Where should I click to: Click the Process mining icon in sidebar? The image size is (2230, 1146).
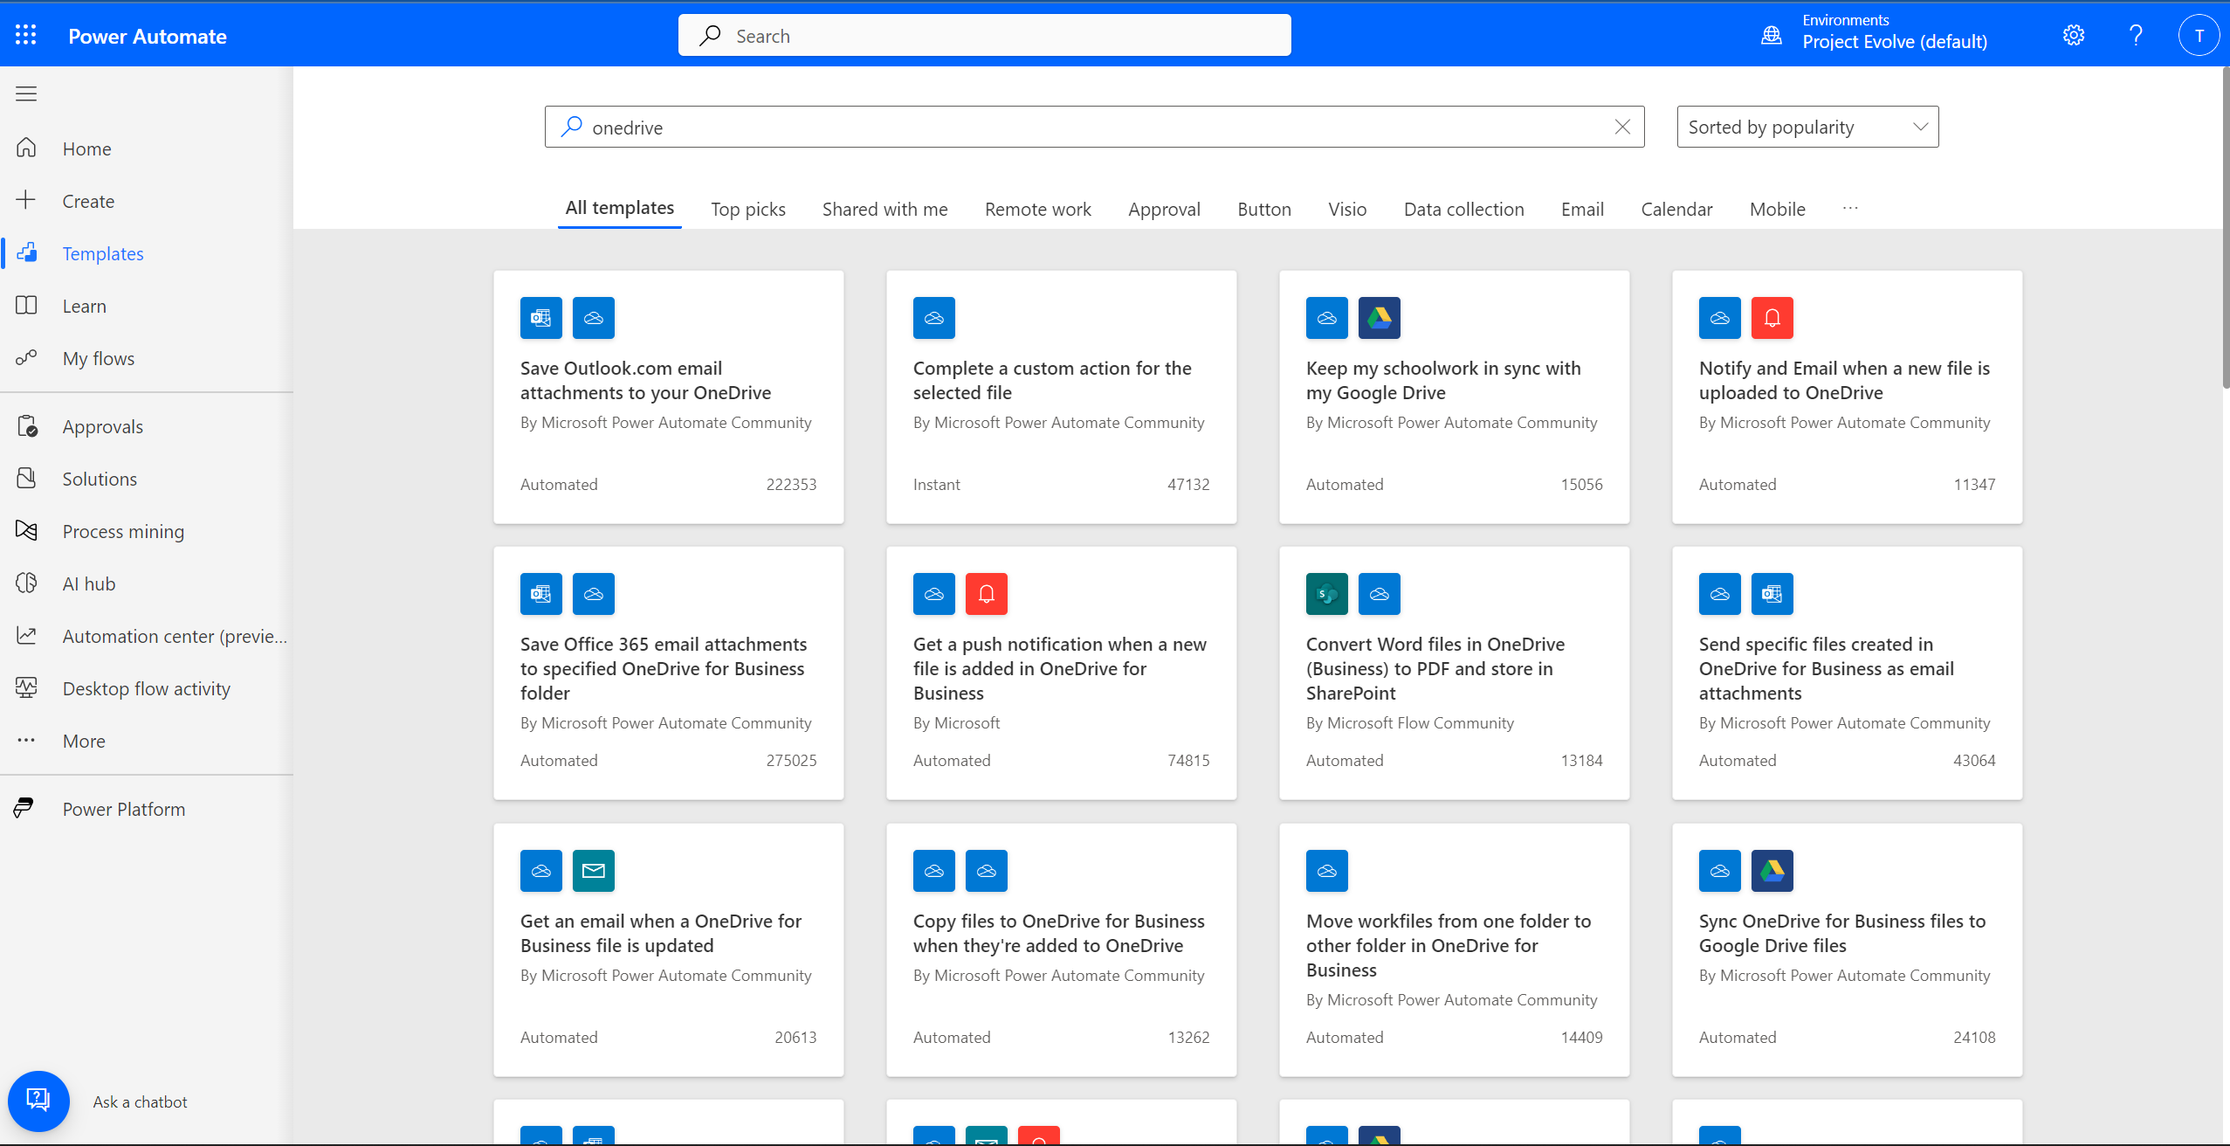[28, 530]
